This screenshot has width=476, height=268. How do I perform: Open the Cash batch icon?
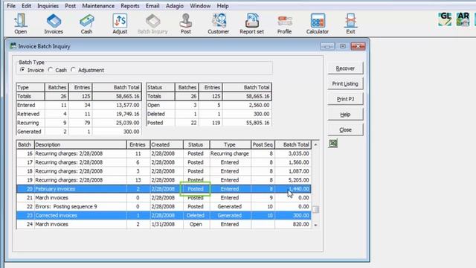click(86, 24)
